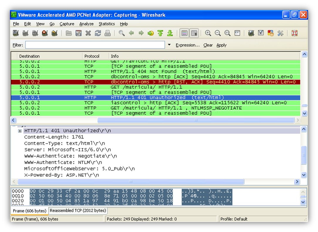
Task: Zoom in toolbar icon
Action: [208, 33]
